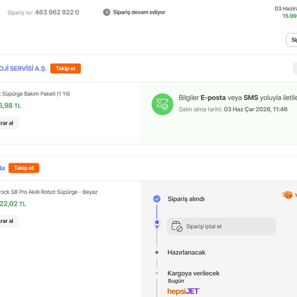Image resolution: width=297 pixels, height=297 pixels.
Task: Click the 6,98 TL price
Action: (x=10, y=106)
